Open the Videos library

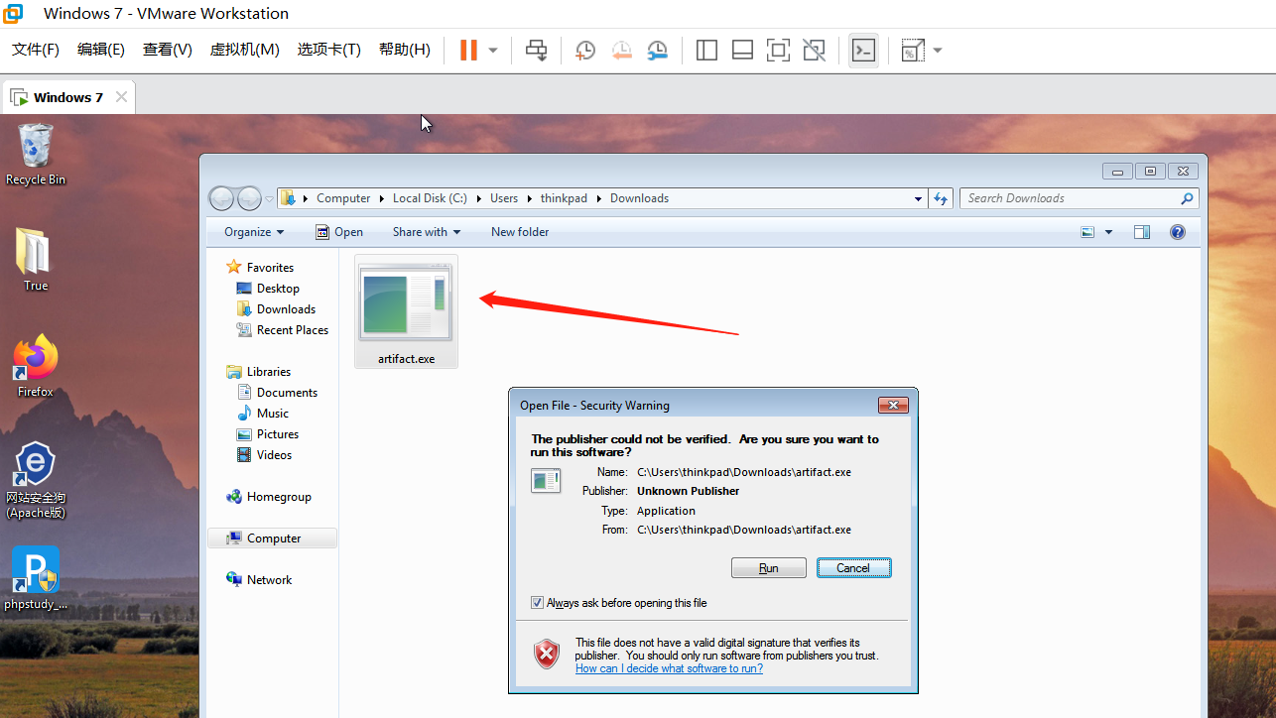[x=265, y=455]
